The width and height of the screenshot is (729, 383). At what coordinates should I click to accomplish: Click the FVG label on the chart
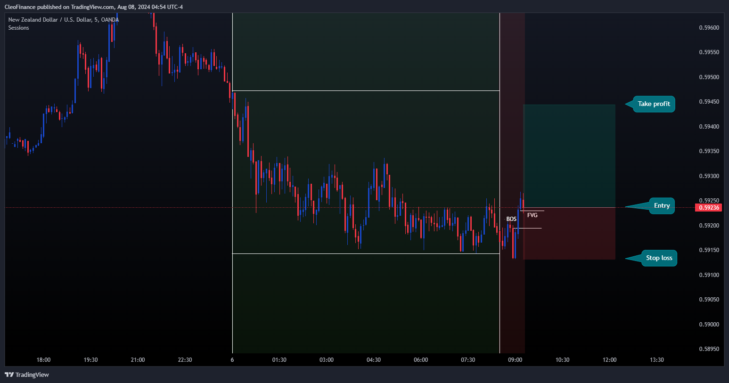pos(532,215)
